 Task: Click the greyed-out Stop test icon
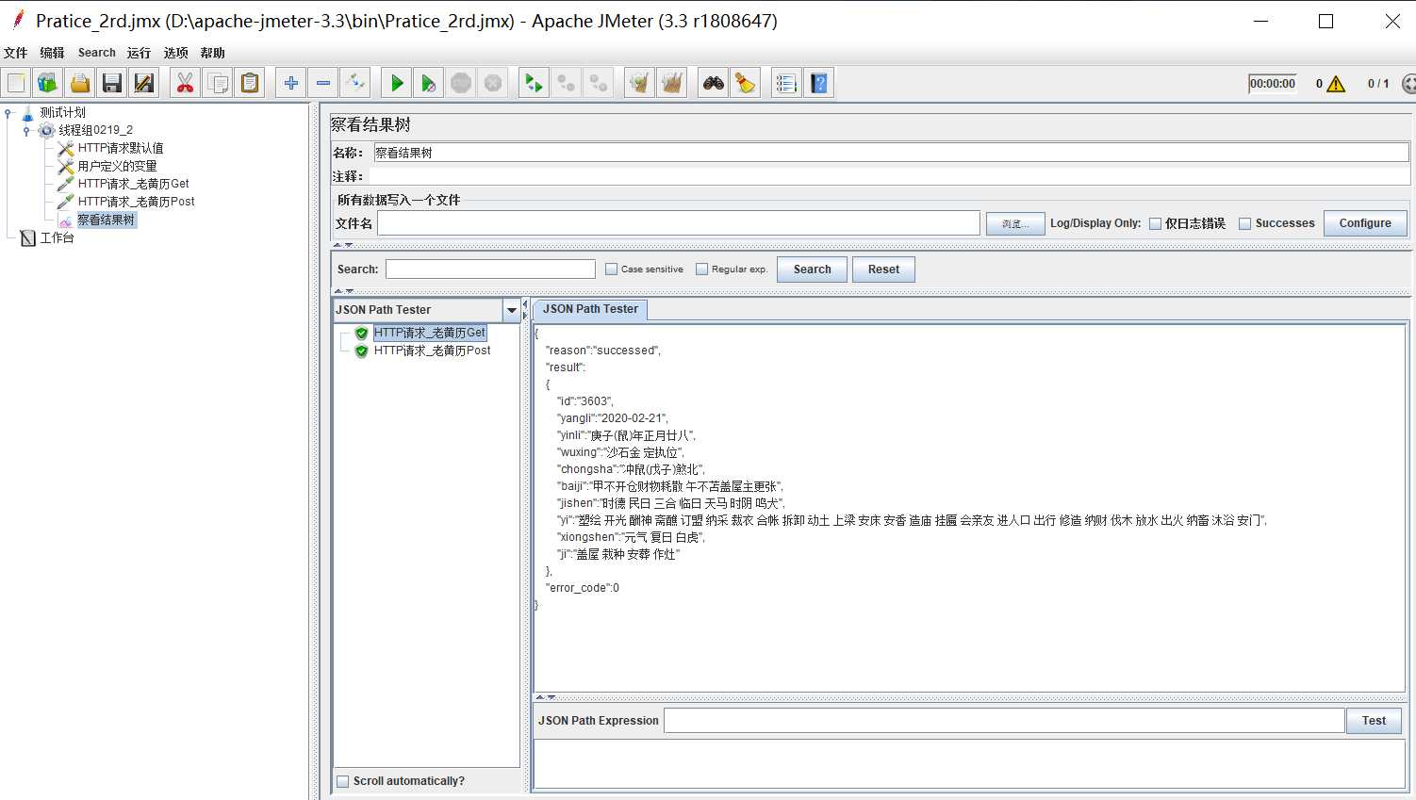461,83
